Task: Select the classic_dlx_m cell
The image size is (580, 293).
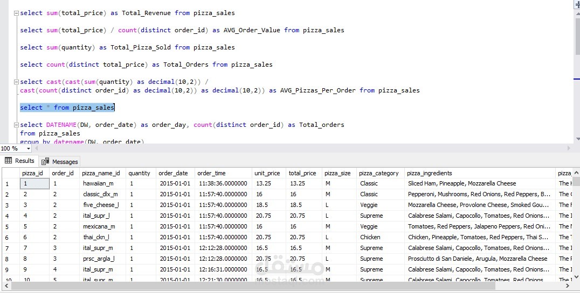Action: point(102,194)
